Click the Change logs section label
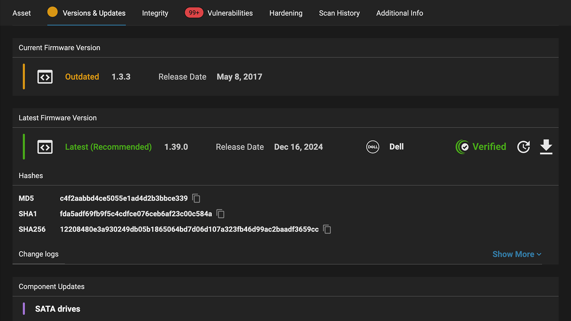This screenshot has height=321, width=571. pyautogui.click(x=39, y=254)
